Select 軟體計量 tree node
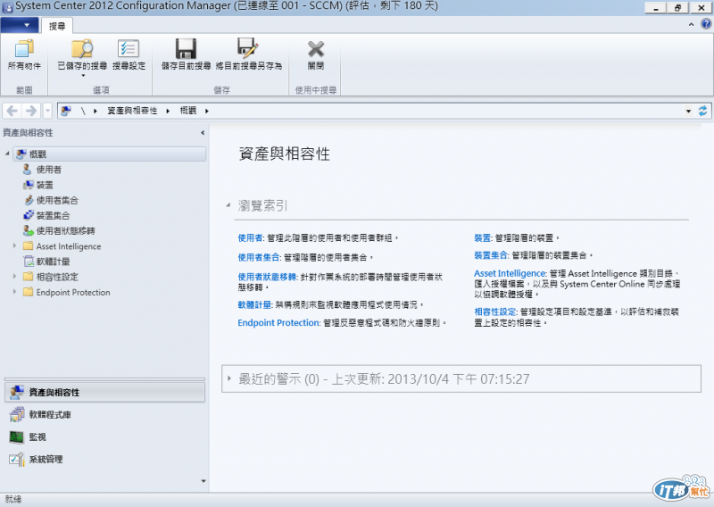The width and height of the screenshot is (714, 507). pyautogui.click(x=53, y=262)
